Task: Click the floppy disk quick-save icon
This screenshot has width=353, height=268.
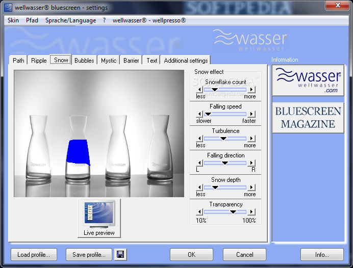Action: 120,255
